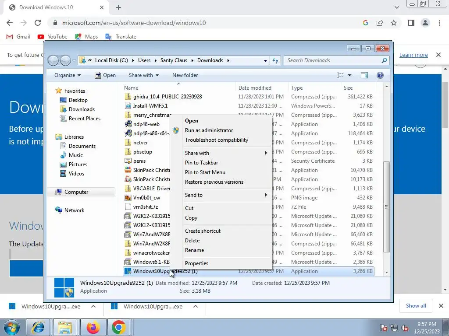Click the Chrome share page icon
449x336 pixels.
[x=380, y=23]
